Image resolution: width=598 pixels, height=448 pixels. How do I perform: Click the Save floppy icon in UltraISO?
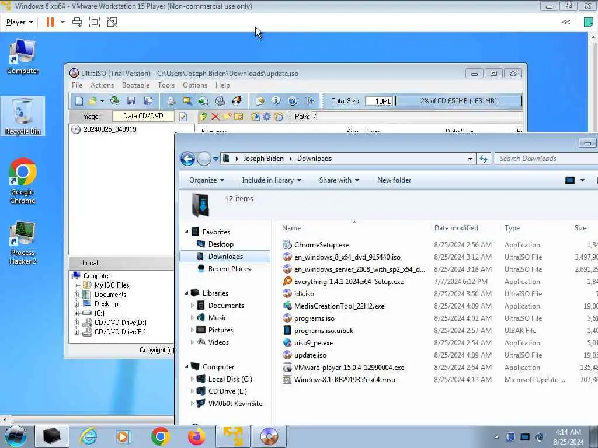(131, 101)
